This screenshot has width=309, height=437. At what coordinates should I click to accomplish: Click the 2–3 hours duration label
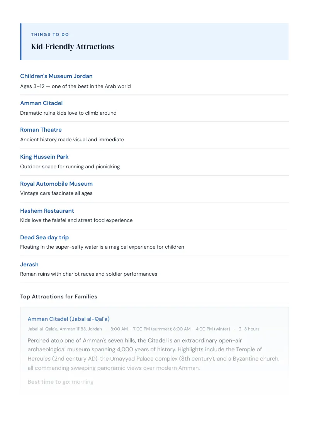pos(249,329)
